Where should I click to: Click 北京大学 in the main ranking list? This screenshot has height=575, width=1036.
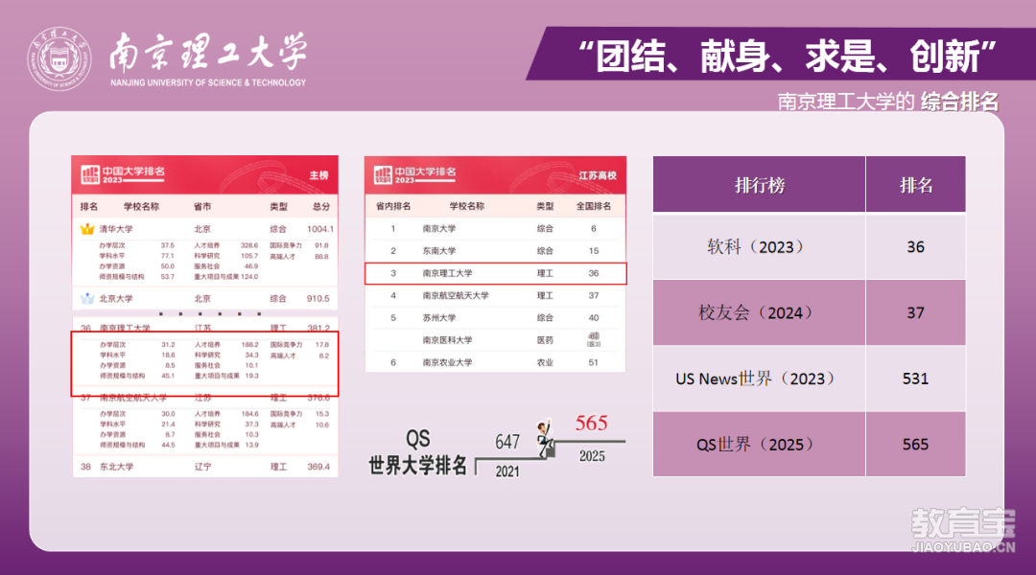click(116, 298)
